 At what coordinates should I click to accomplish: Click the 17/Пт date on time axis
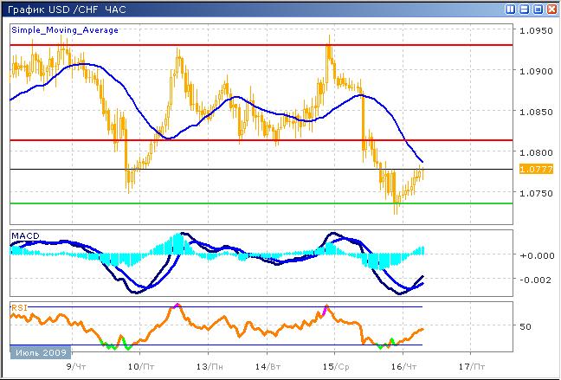tap(471, 367)
